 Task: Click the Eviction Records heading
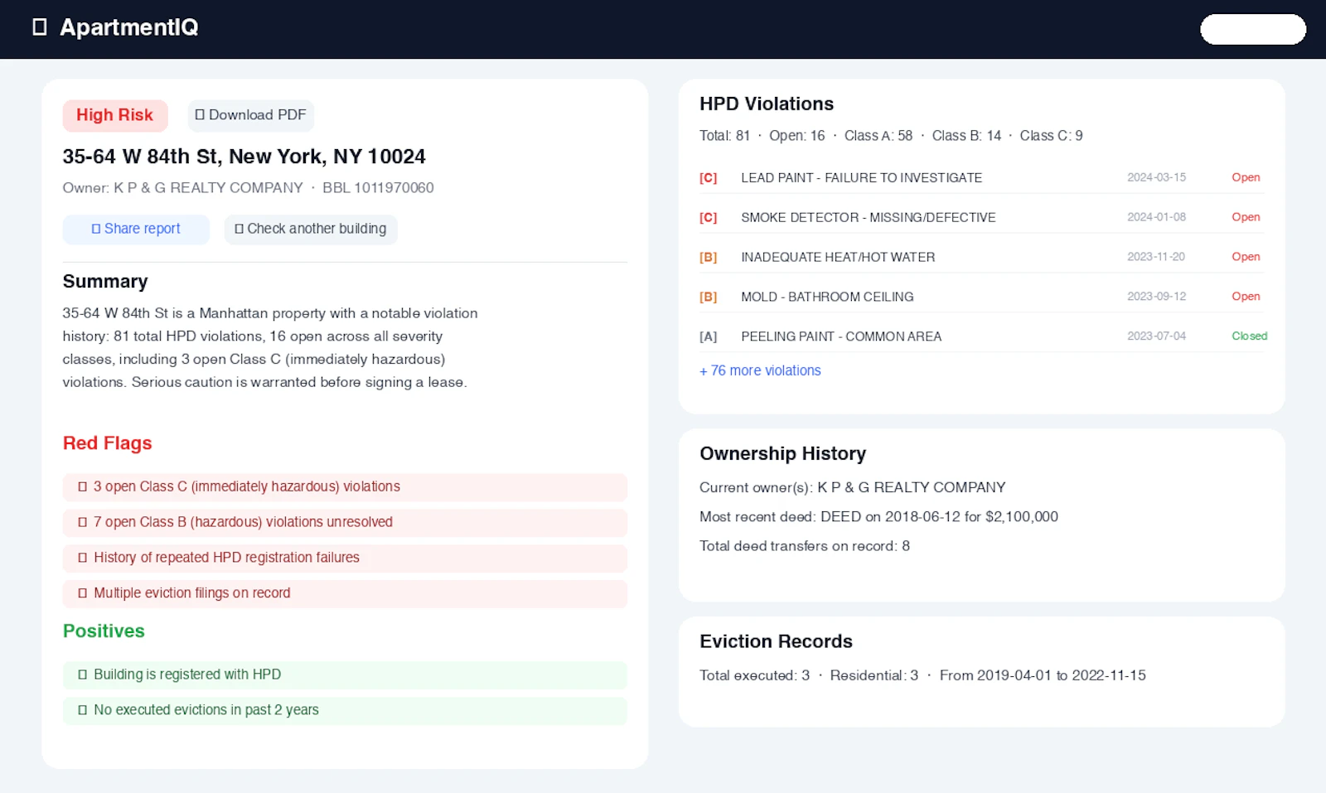point(776,641)
